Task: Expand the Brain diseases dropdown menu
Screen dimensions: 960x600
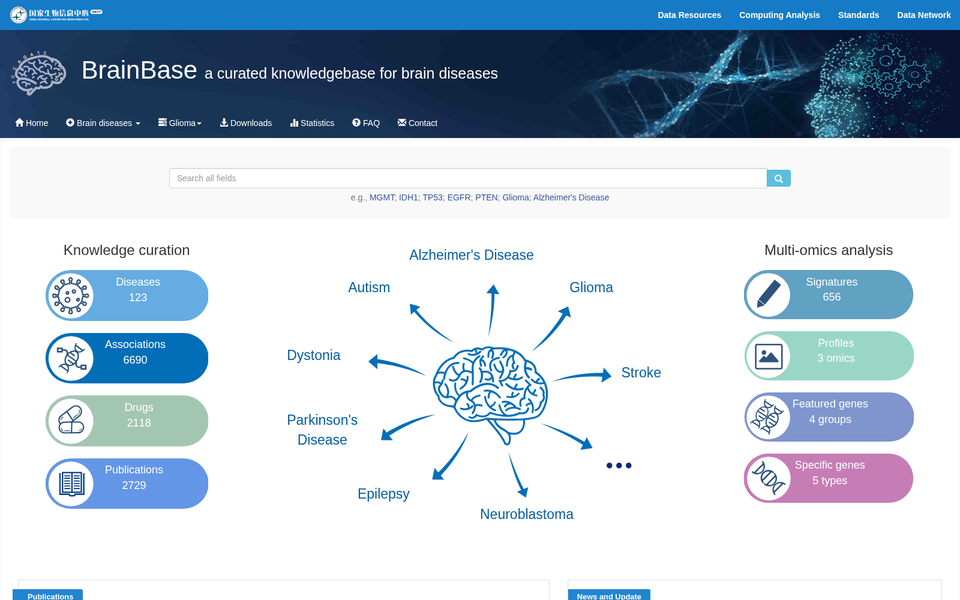Action: click(103, 123)
